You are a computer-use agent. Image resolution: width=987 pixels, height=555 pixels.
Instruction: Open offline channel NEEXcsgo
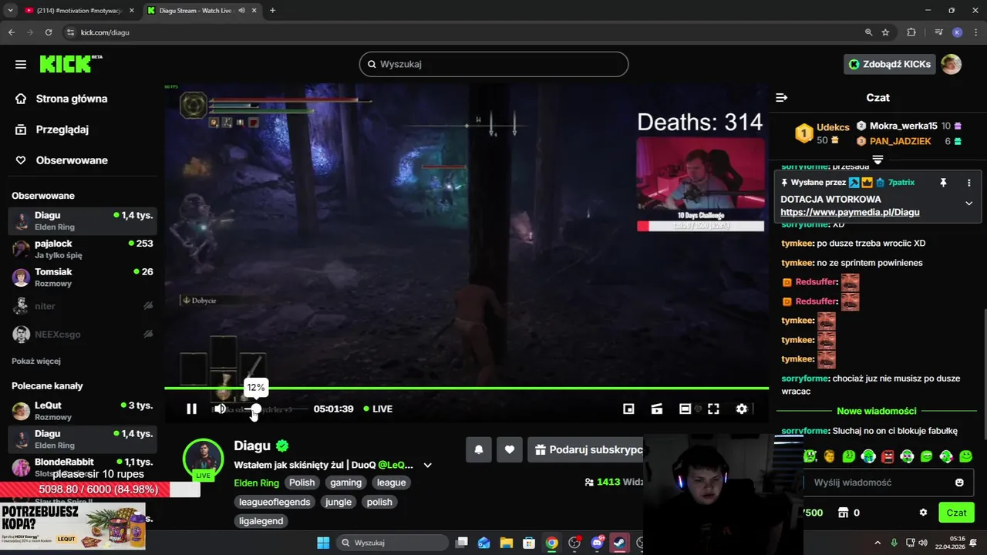(82, 335)
